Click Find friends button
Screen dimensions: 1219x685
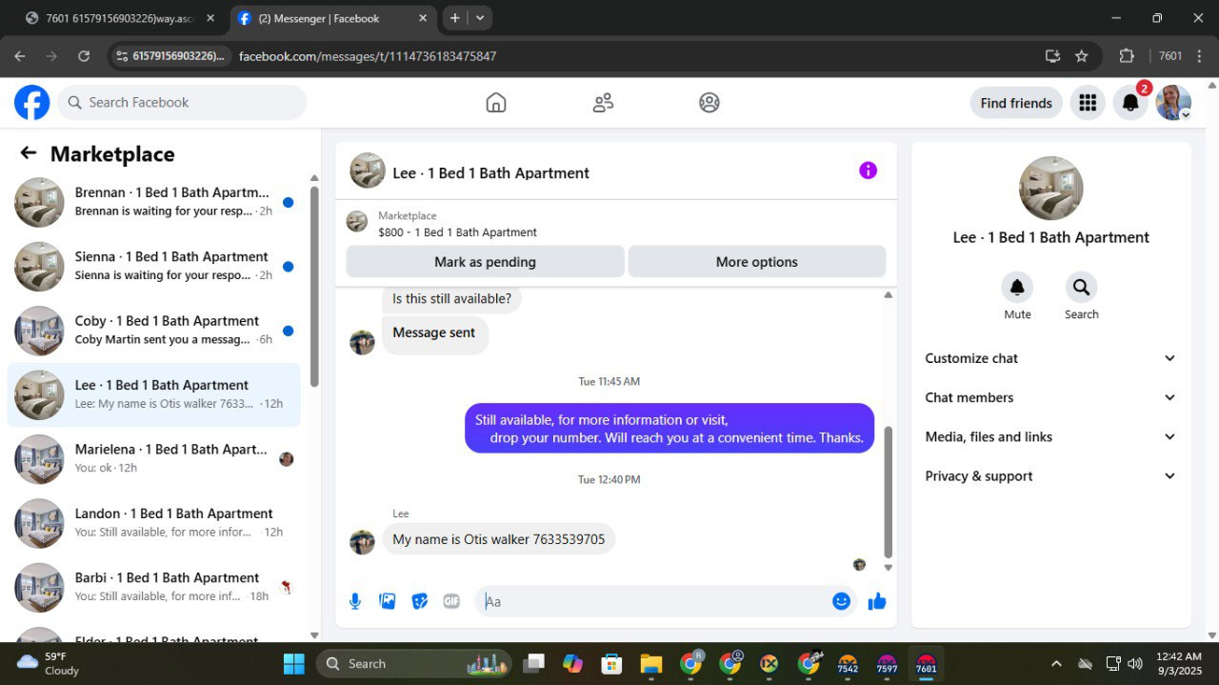pos(1016,103)
